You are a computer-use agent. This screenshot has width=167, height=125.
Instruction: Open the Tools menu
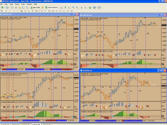coord(23,4)
